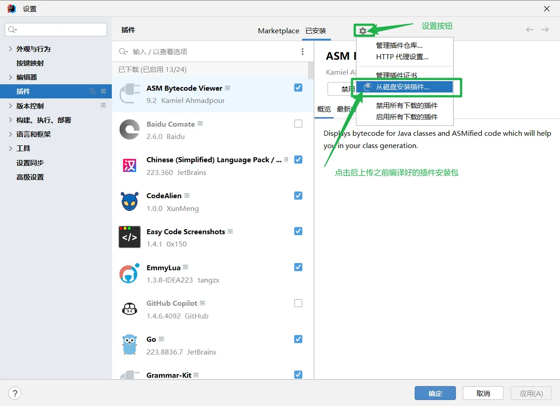
Task: Select the Easy Code Screenshots plugin name
Action: tap(186, 231)
